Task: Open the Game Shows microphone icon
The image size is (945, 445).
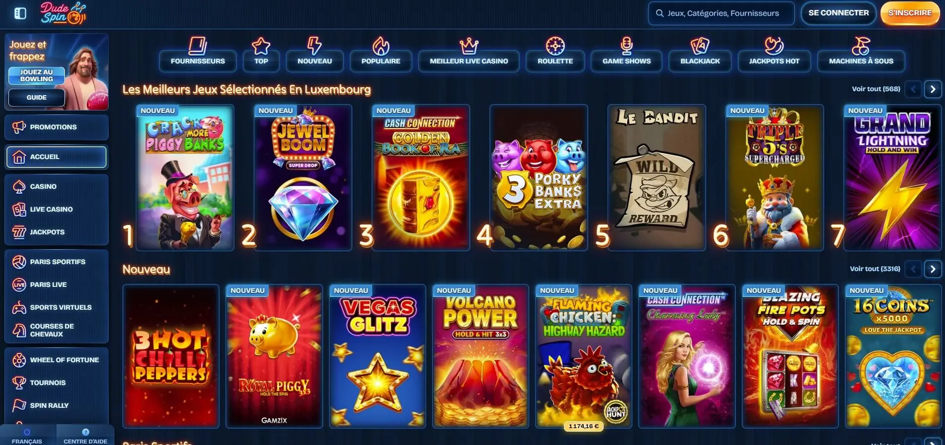Action: (626, 46)
